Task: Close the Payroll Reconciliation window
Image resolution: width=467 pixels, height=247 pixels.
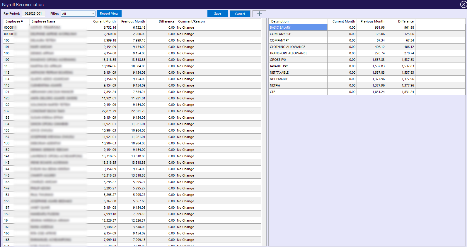Action: (x=463, y=4)
